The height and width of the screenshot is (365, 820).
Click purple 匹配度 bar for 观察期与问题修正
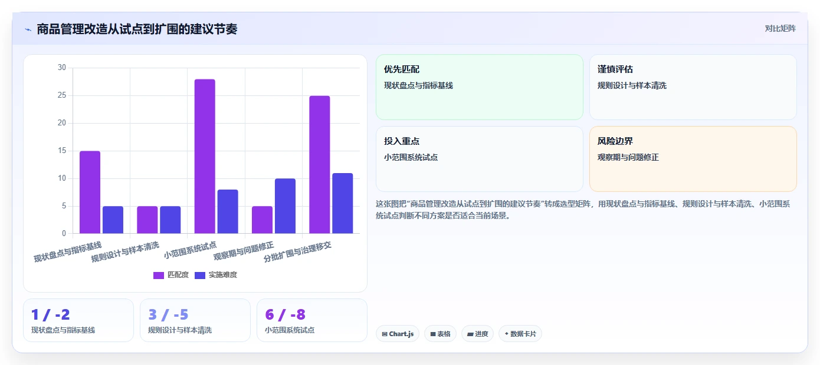point(262,220)
